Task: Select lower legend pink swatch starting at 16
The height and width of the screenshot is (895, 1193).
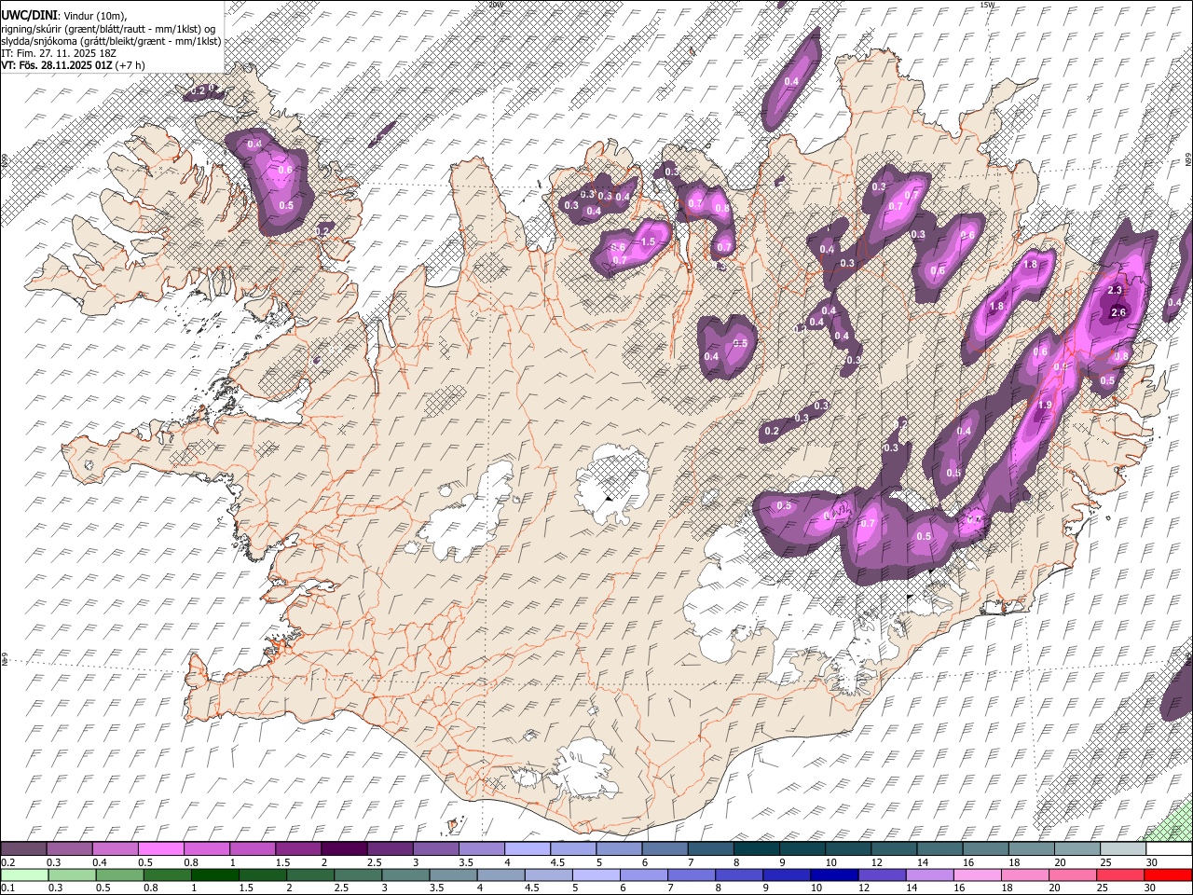Action: [x=978, y=874]
